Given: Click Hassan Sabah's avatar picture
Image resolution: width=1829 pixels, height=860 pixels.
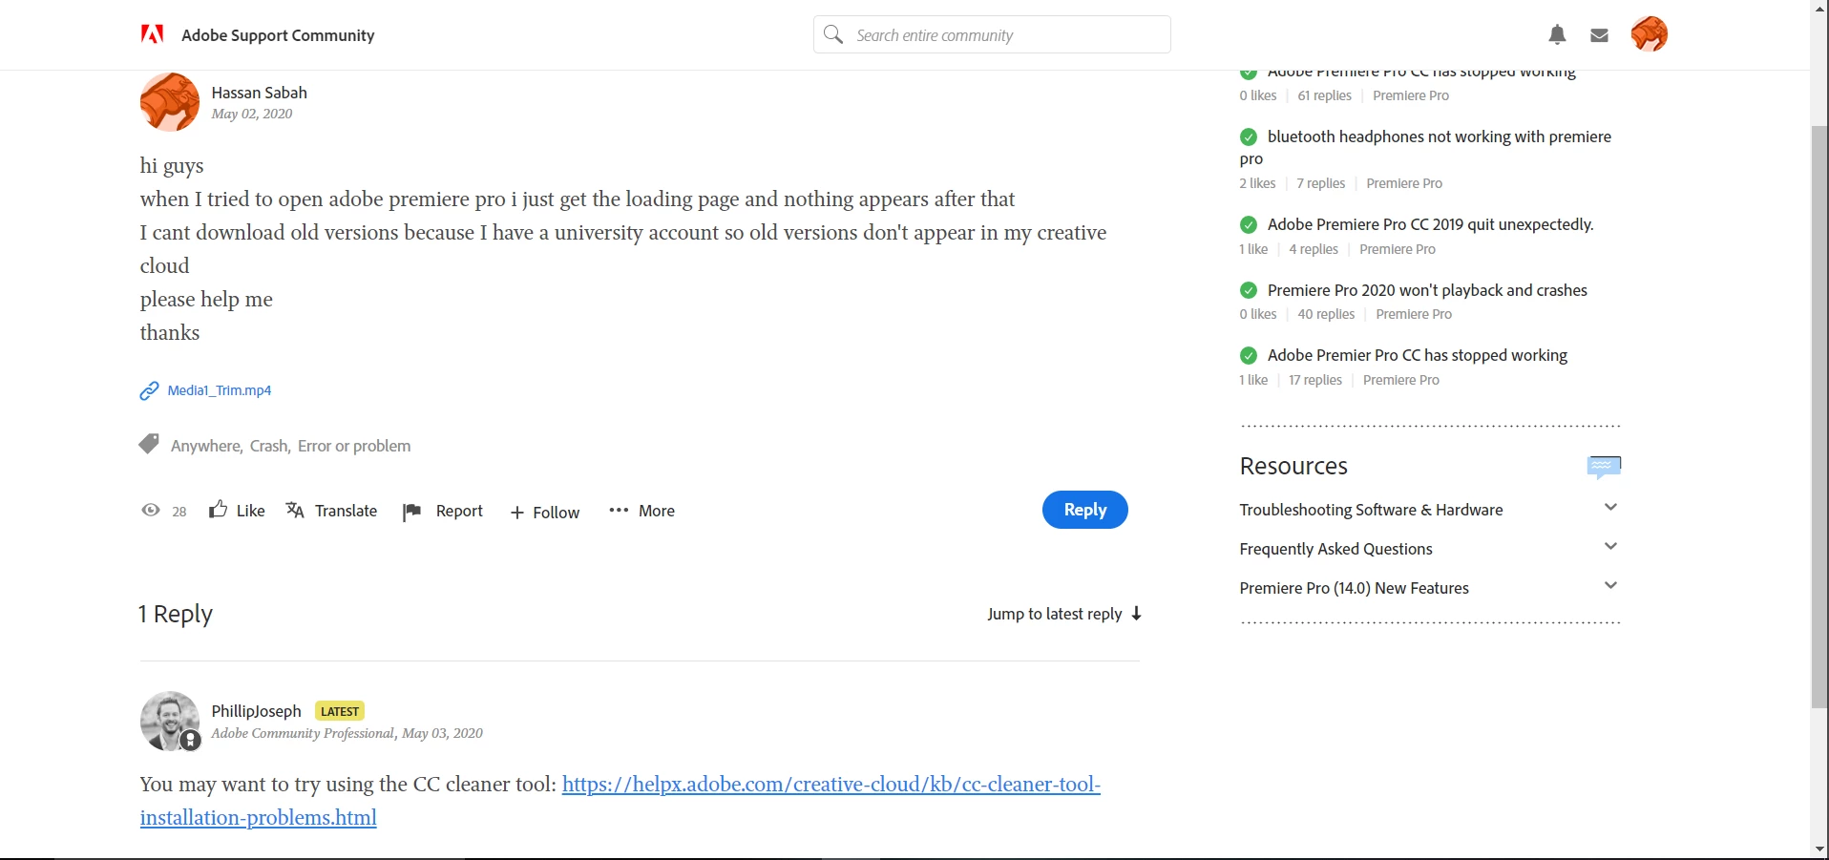Looking at the screenshot, I should tap(170, 102).
